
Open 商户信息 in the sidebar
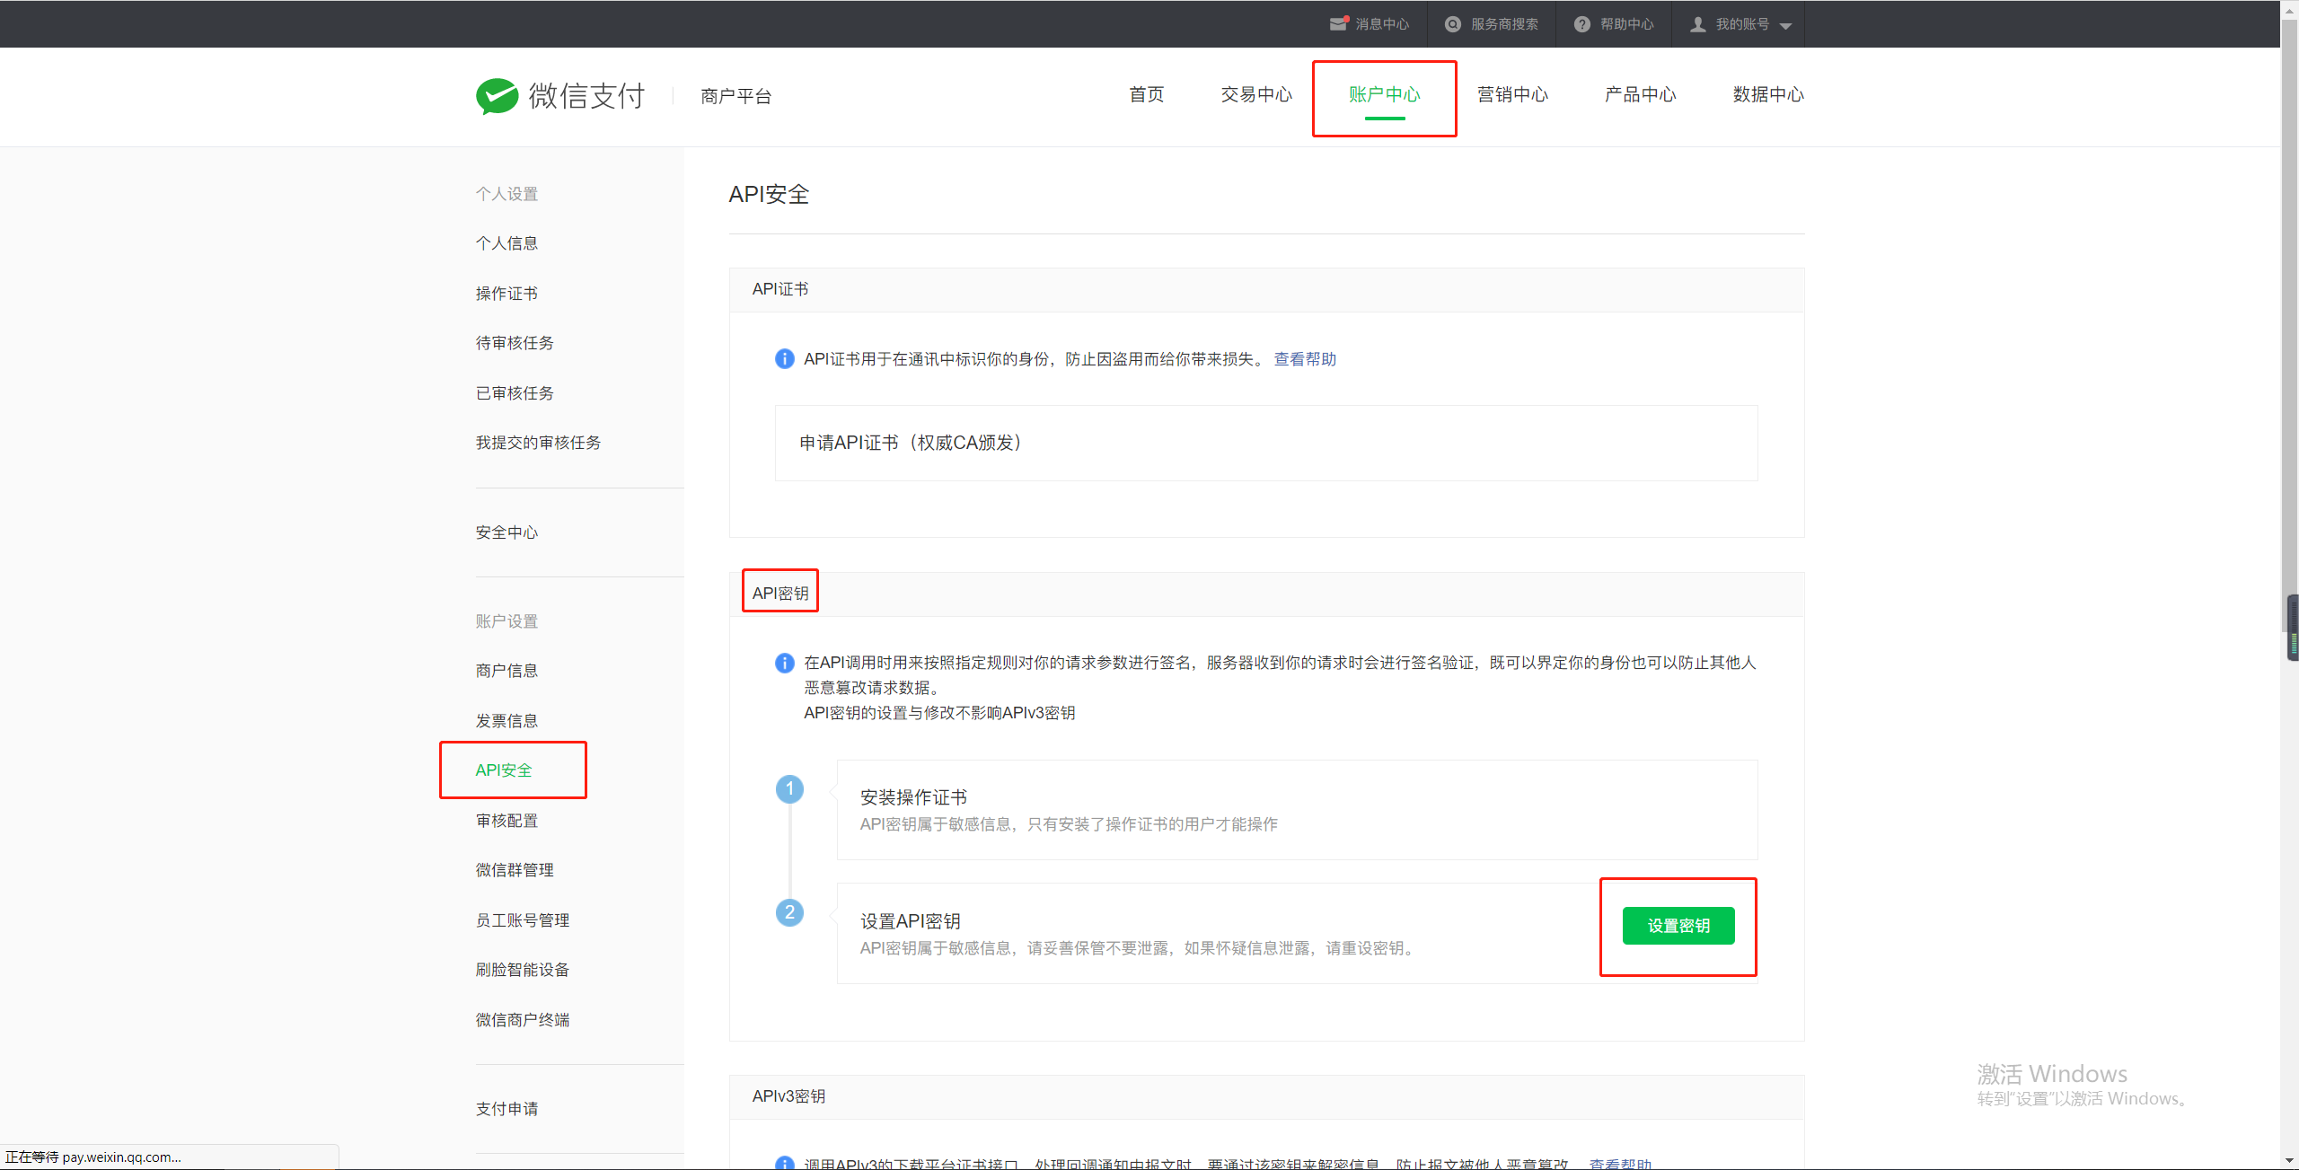(506, 671)
